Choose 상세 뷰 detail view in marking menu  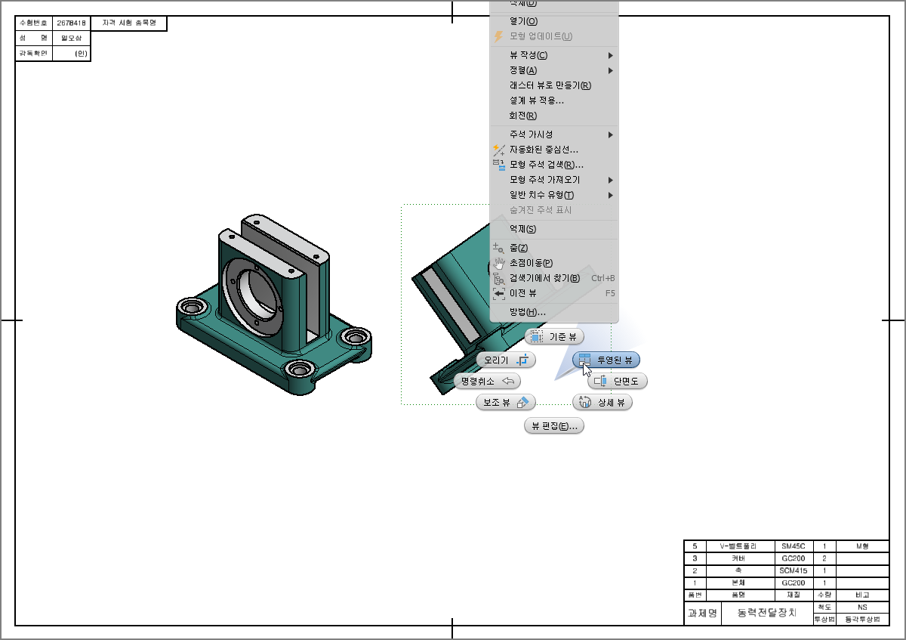click(602, 402)
